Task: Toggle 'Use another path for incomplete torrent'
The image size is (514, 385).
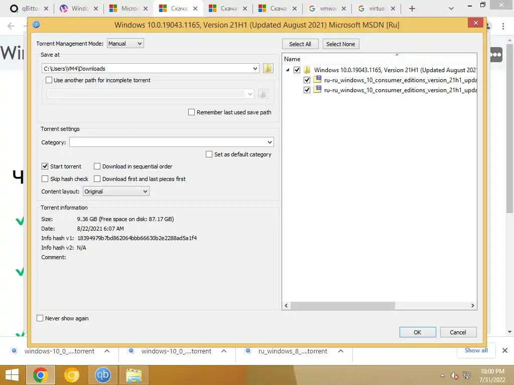Action: point(49,80)
